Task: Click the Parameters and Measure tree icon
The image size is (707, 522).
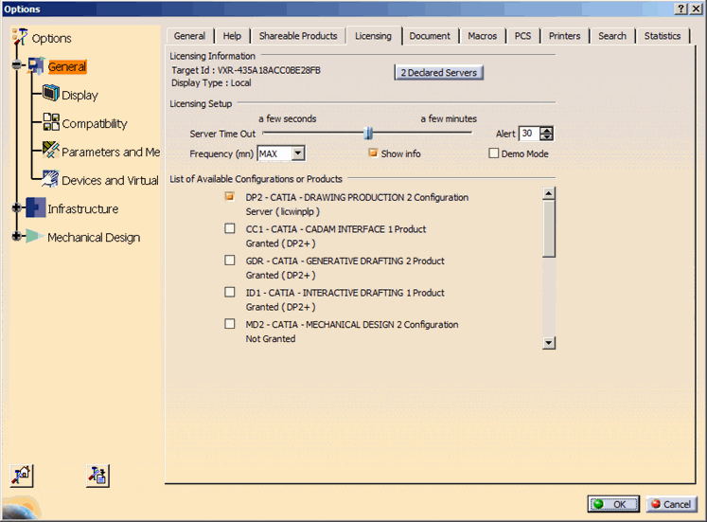Action: click(50, 152)
